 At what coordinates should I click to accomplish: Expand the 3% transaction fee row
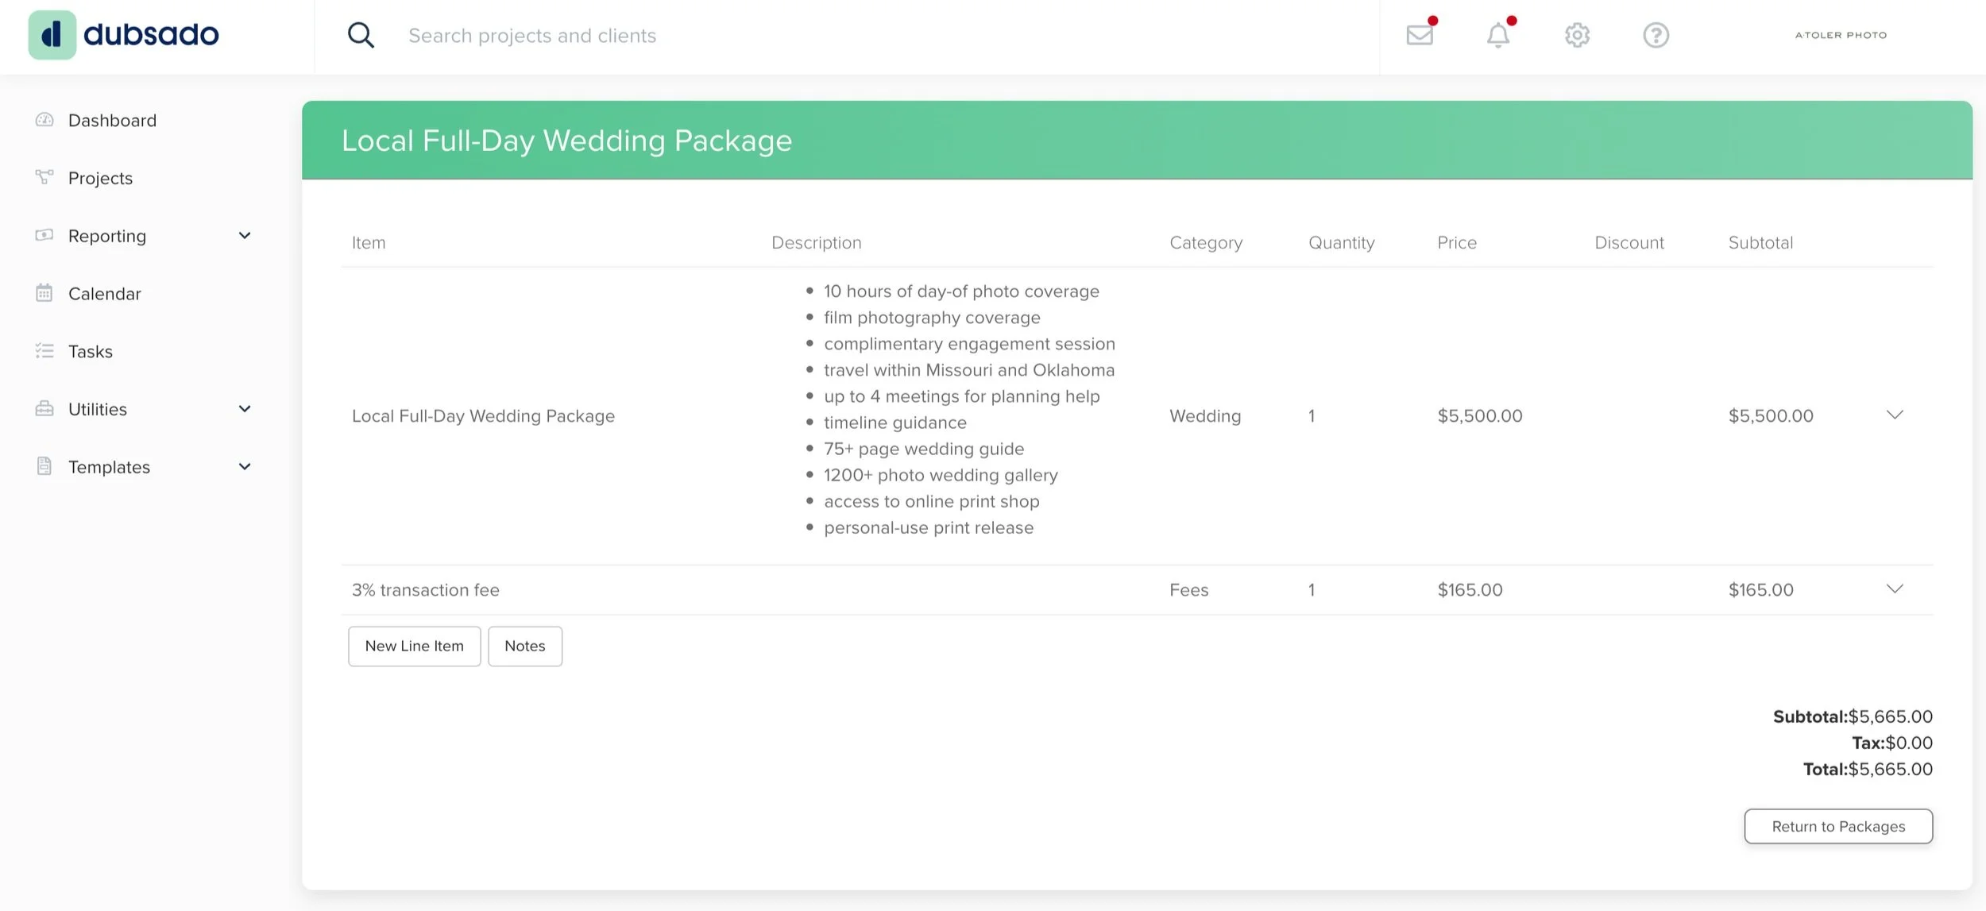pyautogui.click(x=1895, y=589)
